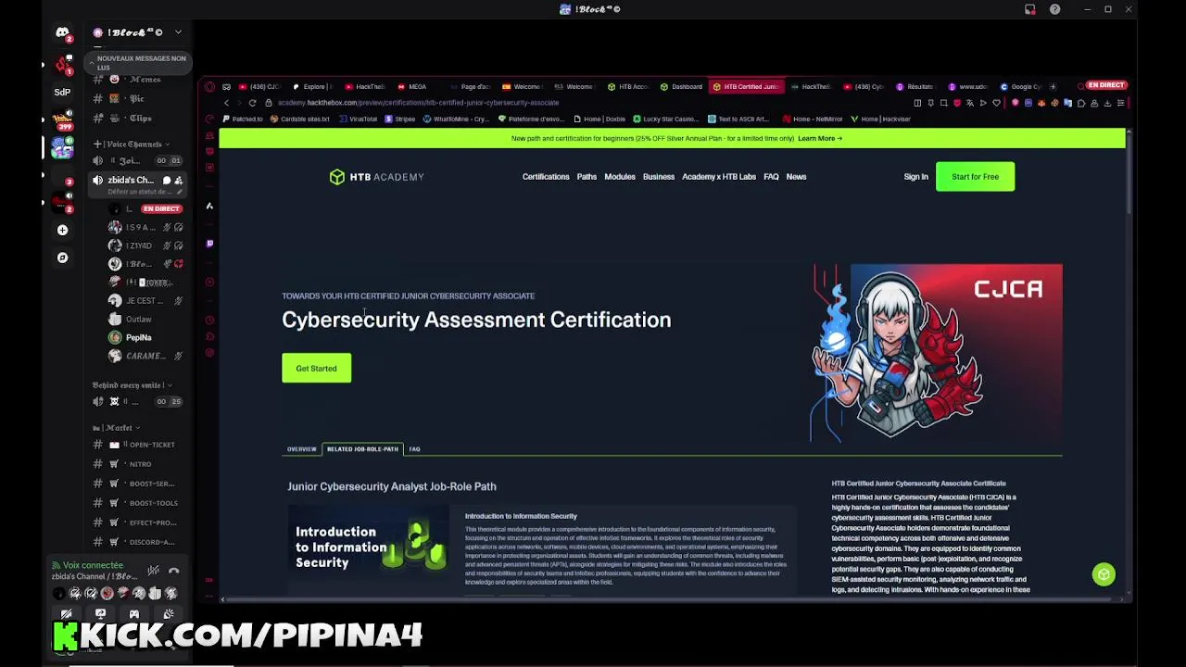Open the VirusTotal bookmark
Image resolution: width=1186 pixels, height=667 pixels.
point(359,119)
